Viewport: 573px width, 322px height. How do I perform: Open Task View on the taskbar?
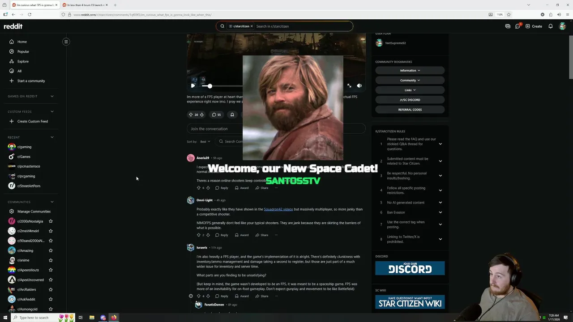click(x=81, y=318)
